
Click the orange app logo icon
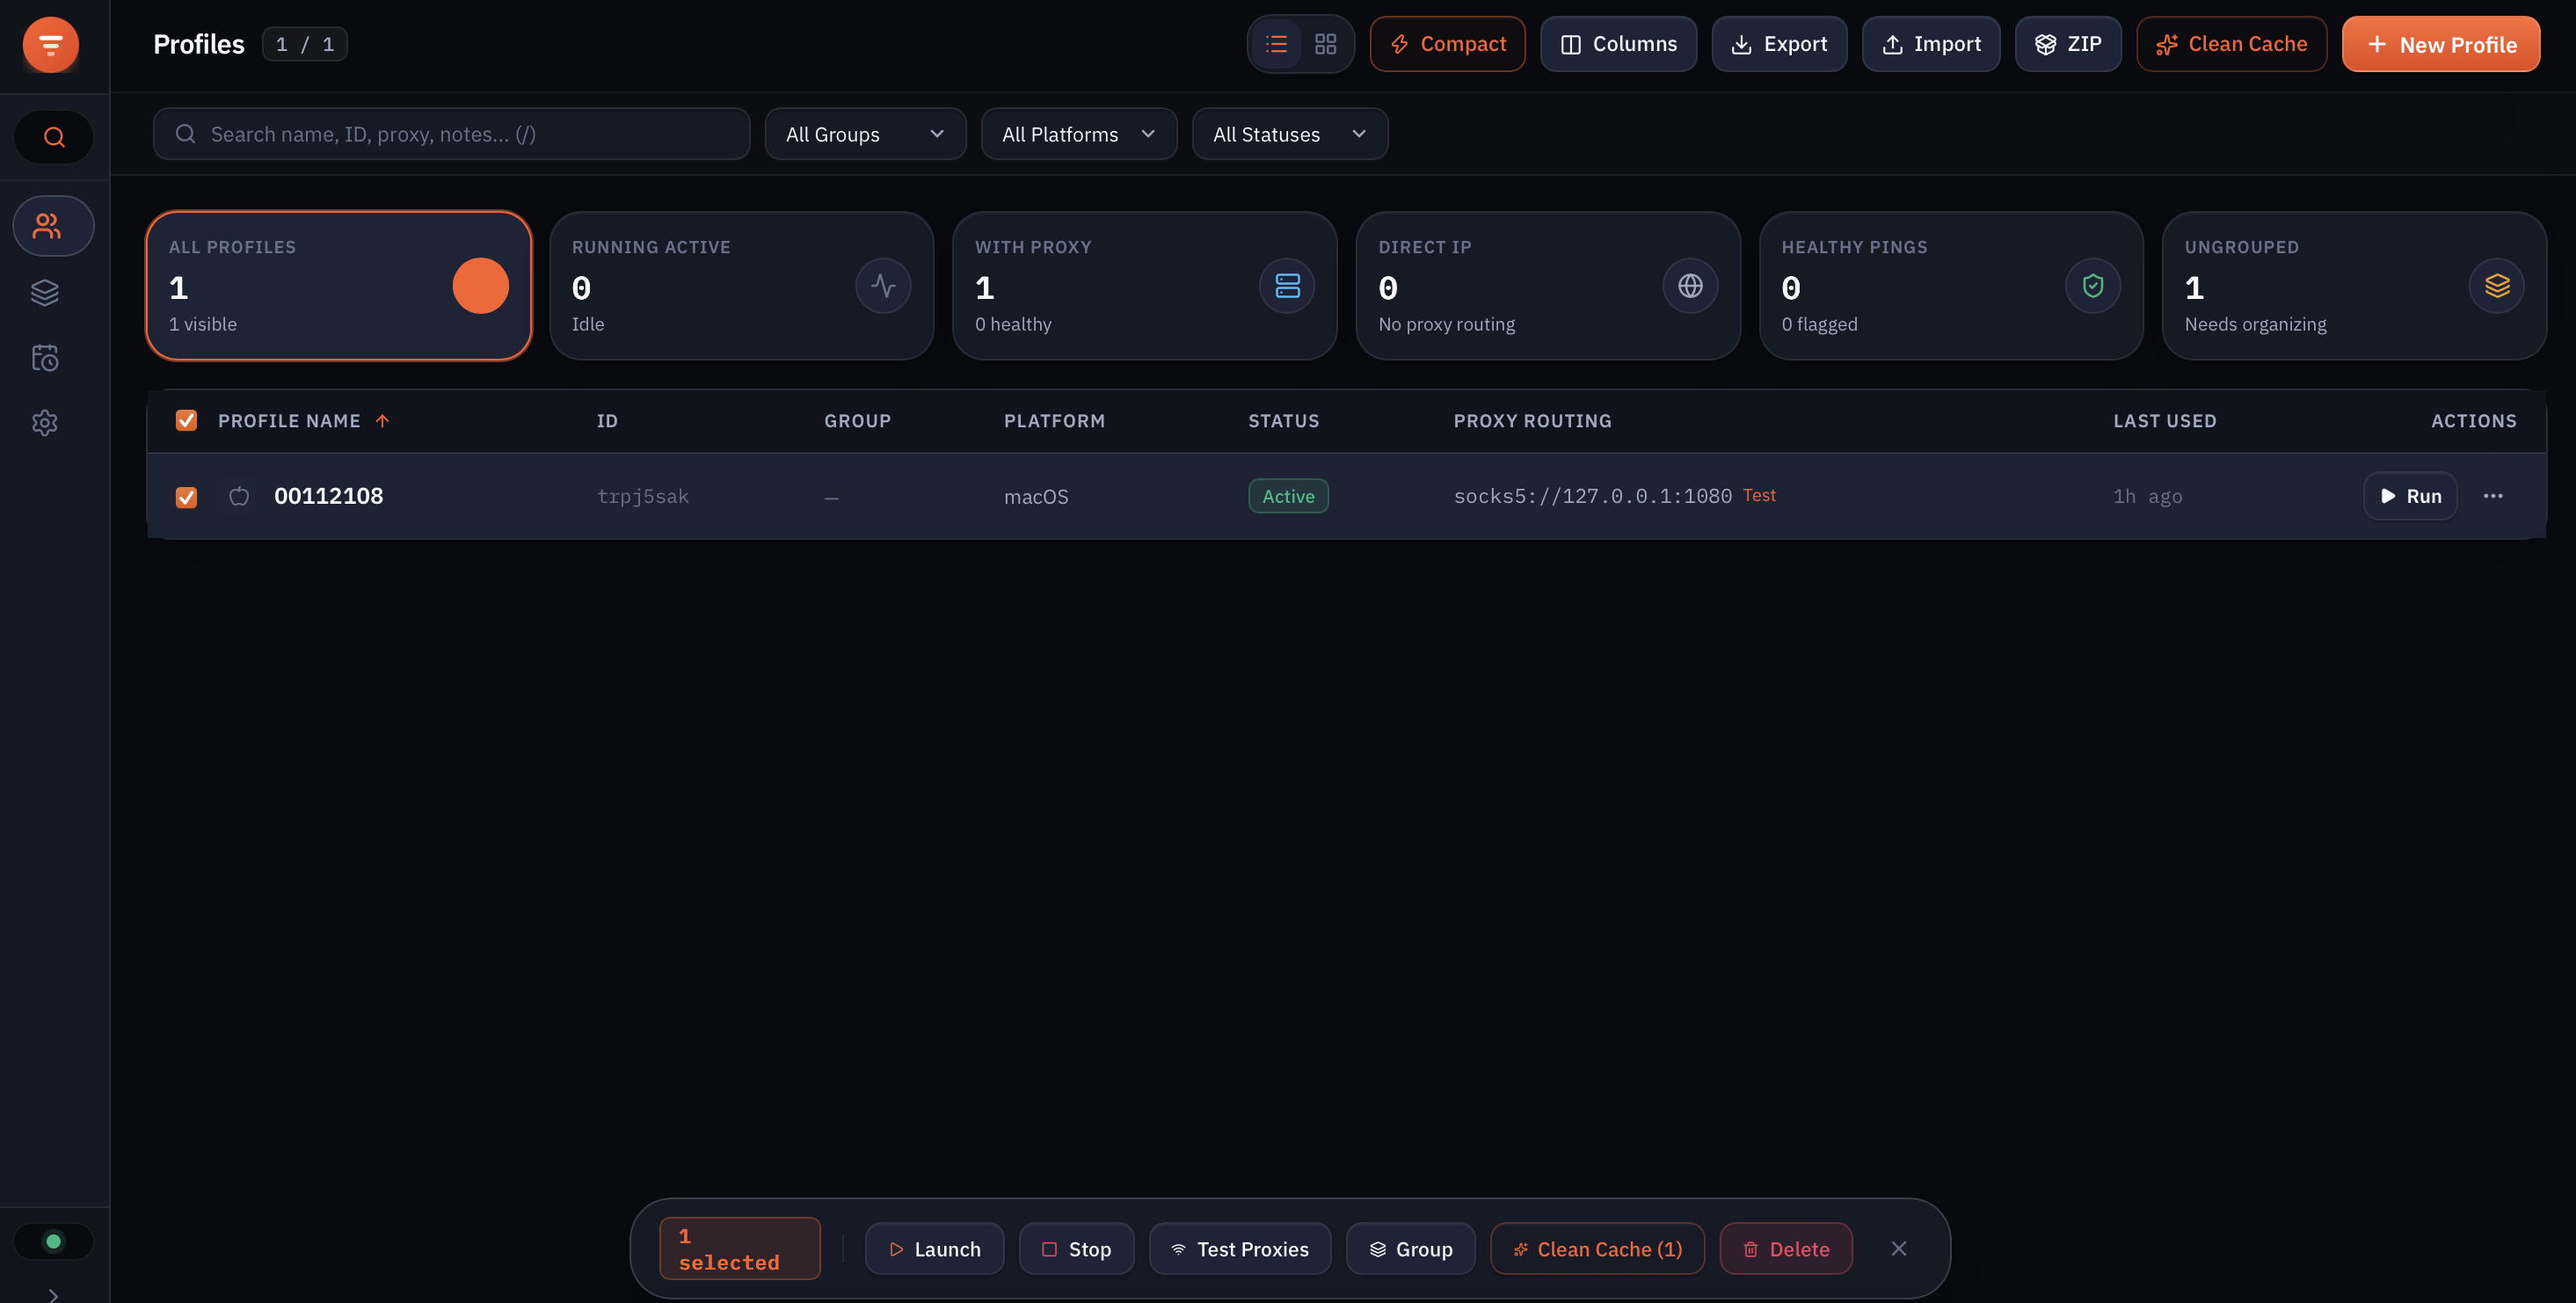pos(51,45)
